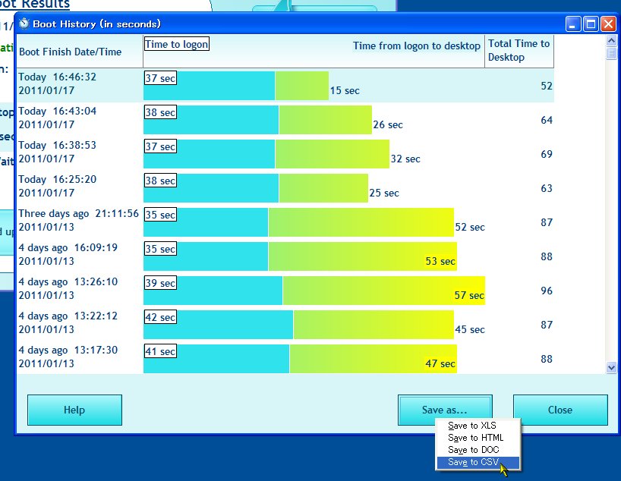
Task: Click the 53 sec desktop time label
Action: [440, 261]
